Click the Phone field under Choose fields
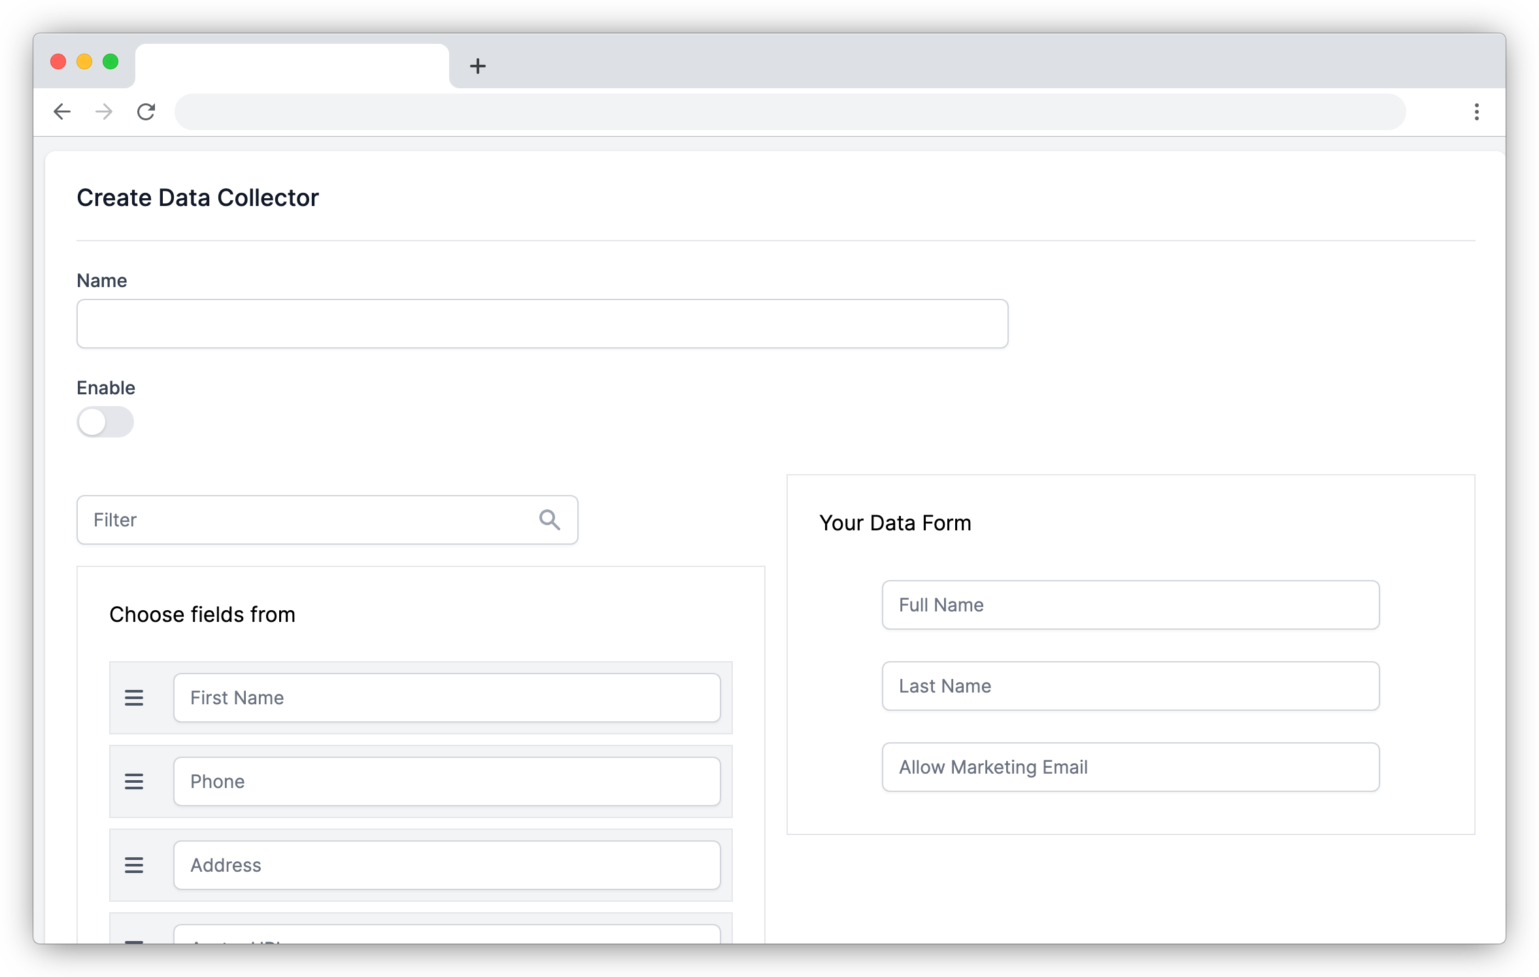 click(x=447, y=781)
